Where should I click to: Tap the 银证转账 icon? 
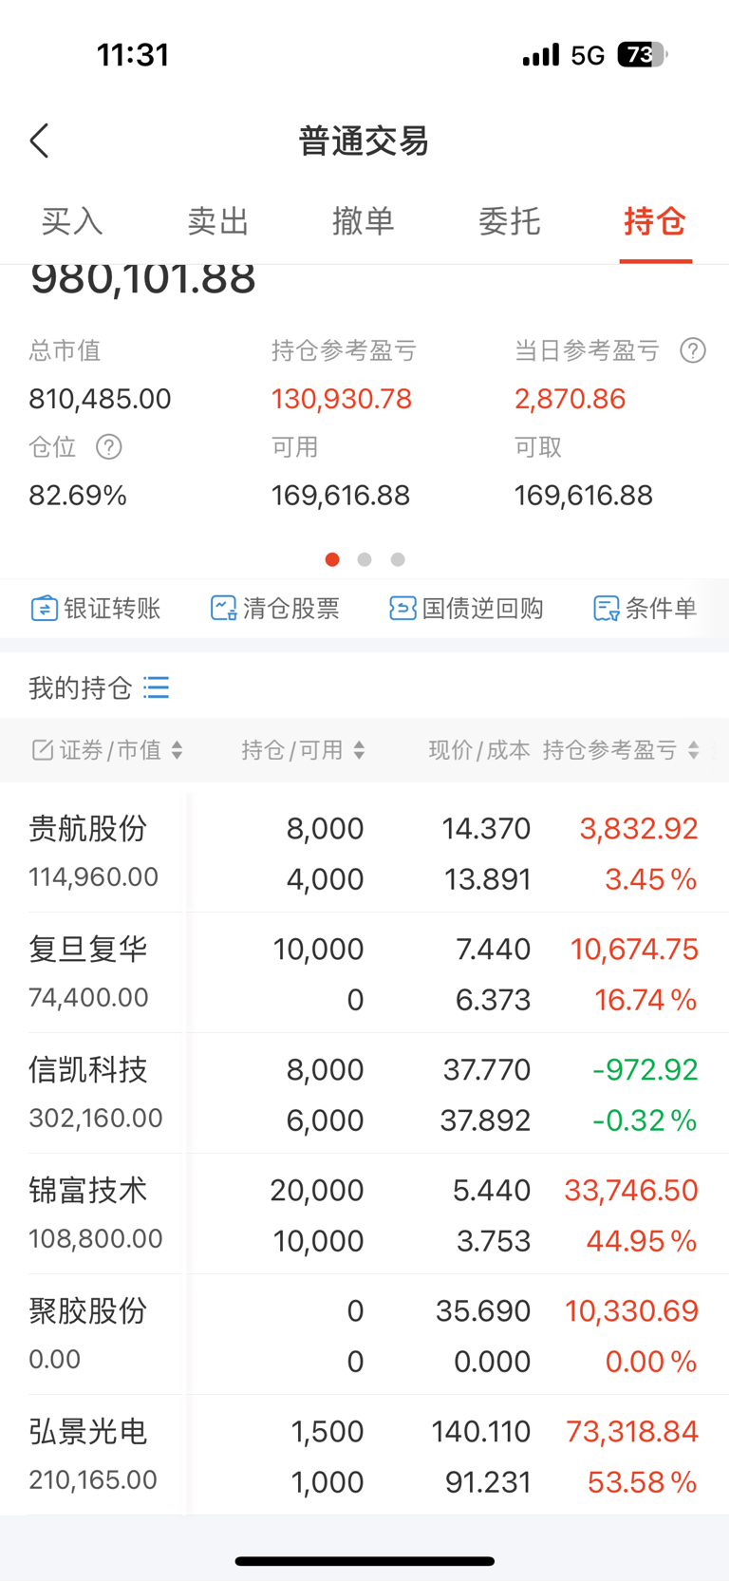tap(44, 609)
